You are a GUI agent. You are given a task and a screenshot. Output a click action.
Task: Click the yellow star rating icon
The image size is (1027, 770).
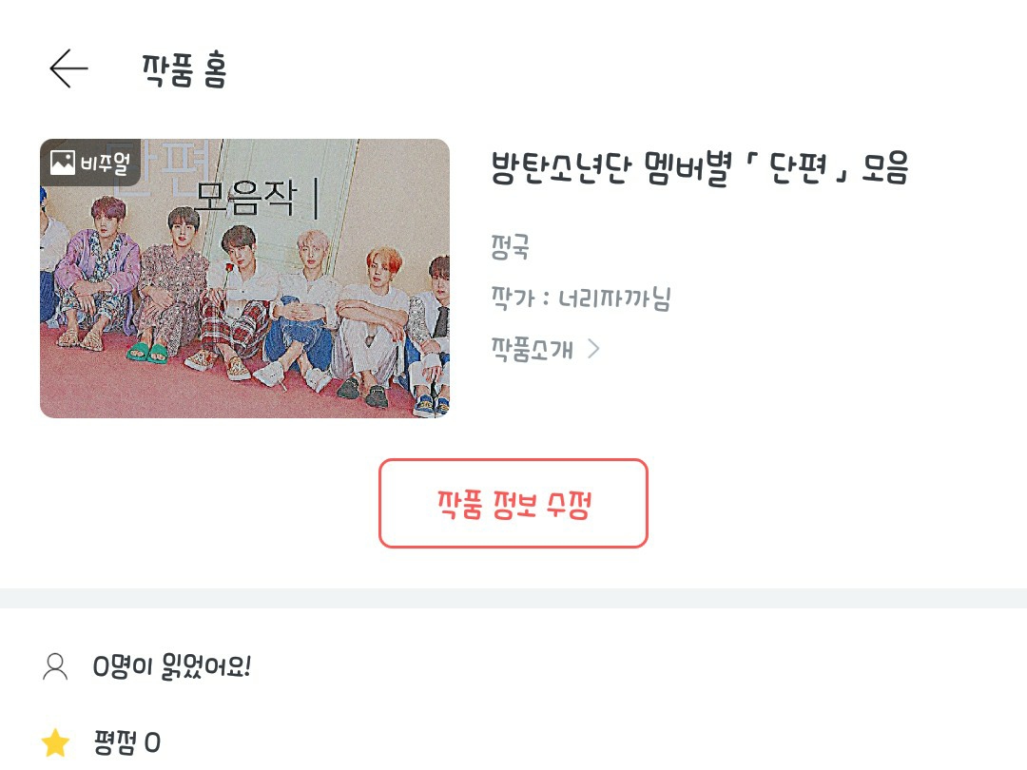[55, 742]
